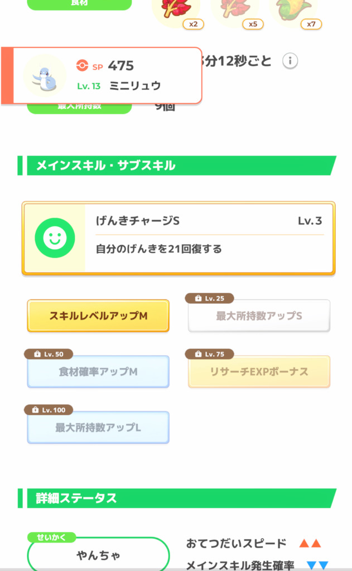Tap the Poké Ball SP icon
352x571 pixels.
point(82,66)
